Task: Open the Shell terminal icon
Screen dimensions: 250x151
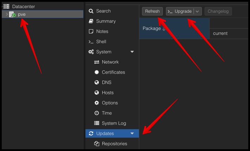Action: (91, 42)
